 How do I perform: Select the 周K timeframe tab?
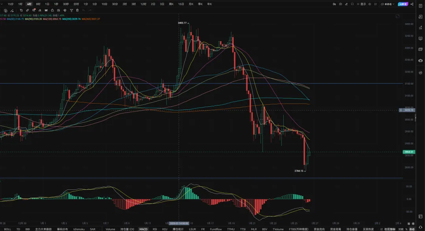coord(171,4)
